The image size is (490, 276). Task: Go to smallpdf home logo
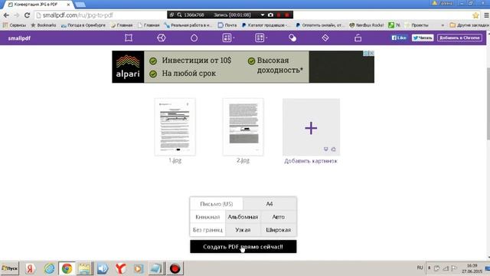pos(19,38)
